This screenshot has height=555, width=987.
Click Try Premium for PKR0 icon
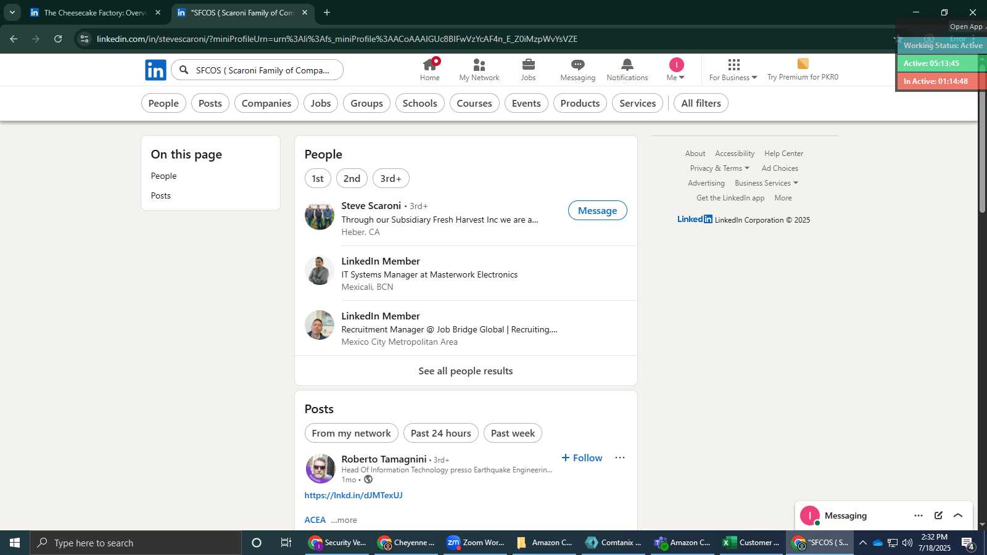tap(803, 64)
